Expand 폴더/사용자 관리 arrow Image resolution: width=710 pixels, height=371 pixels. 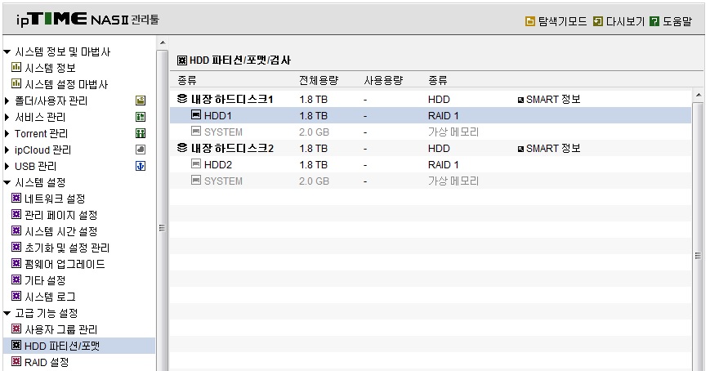click(7, 101)
